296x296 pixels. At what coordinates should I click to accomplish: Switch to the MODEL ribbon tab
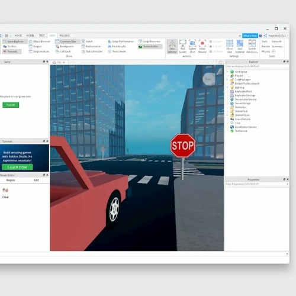(x=30, y=36)
